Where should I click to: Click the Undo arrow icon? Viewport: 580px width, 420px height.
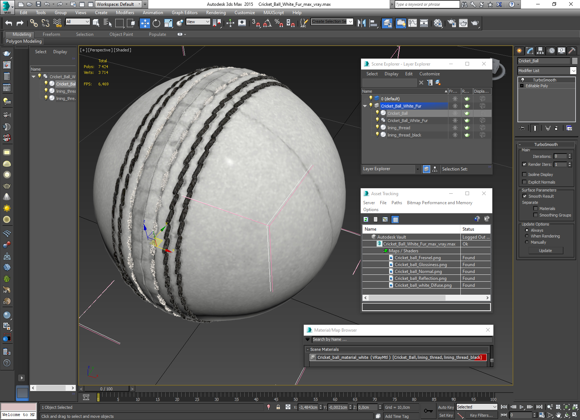(9, 23)
